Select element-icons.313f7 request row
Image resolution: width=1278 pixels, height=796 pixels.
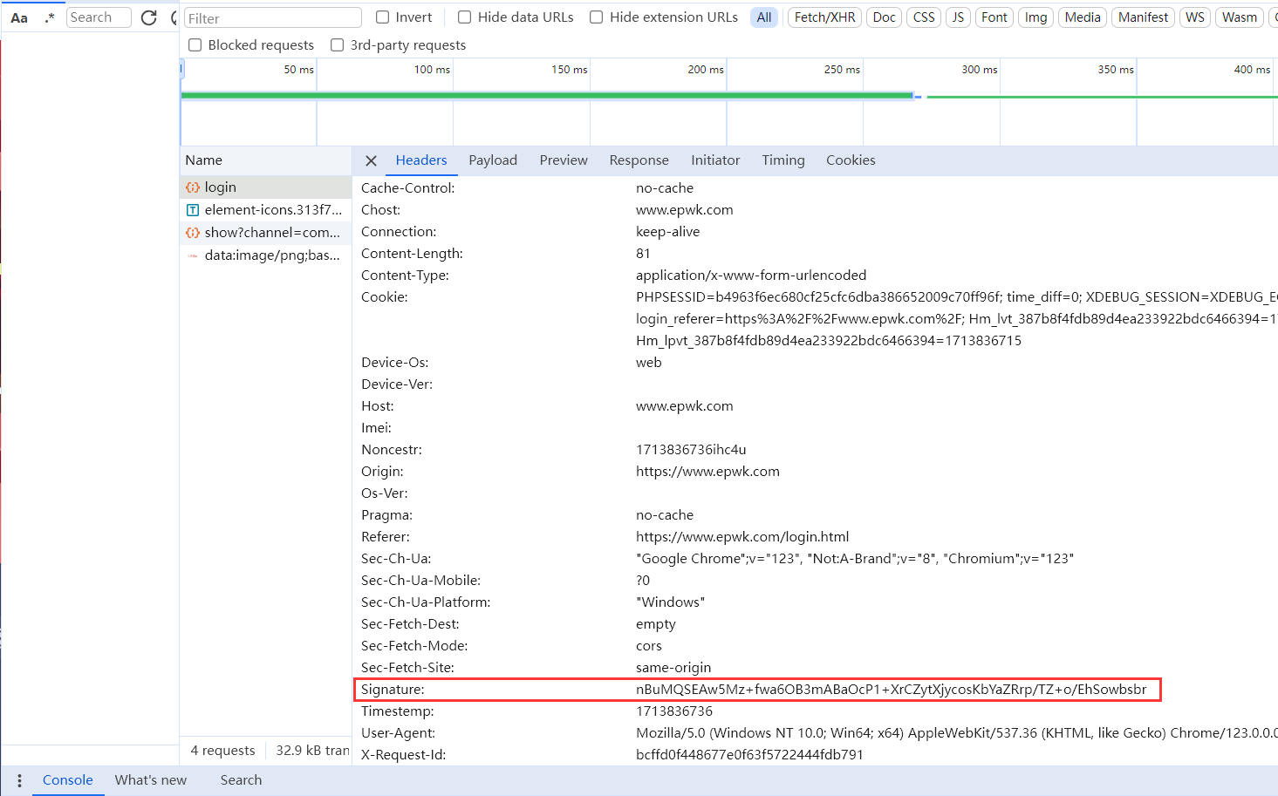coord(265,210)
